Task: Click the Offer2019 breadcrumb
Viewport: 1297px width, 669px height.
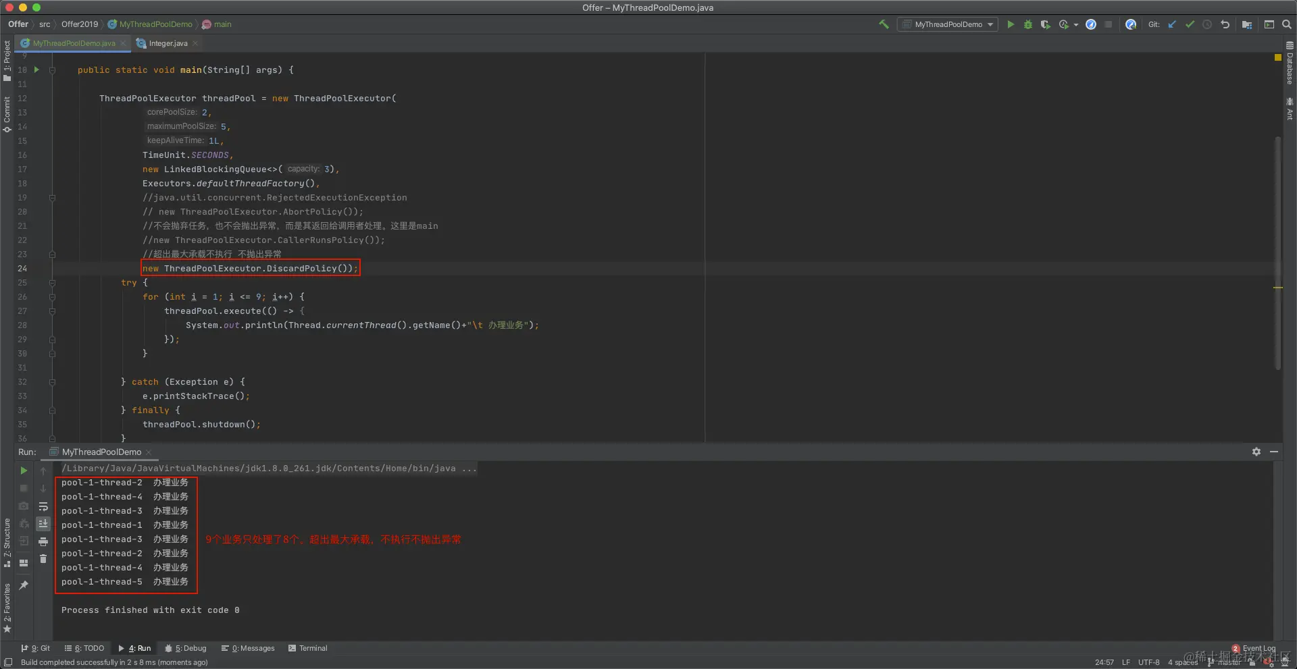Action: 80,24
